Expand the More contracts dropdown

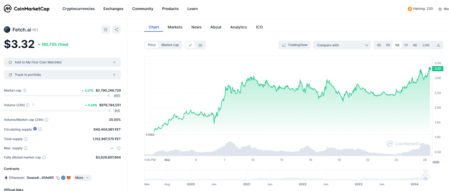(x=82, y=178)
